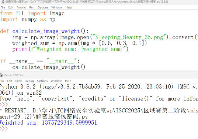Open the Format menu in editor
This screenshot has width=198, height=139.
tap(21, 7)
